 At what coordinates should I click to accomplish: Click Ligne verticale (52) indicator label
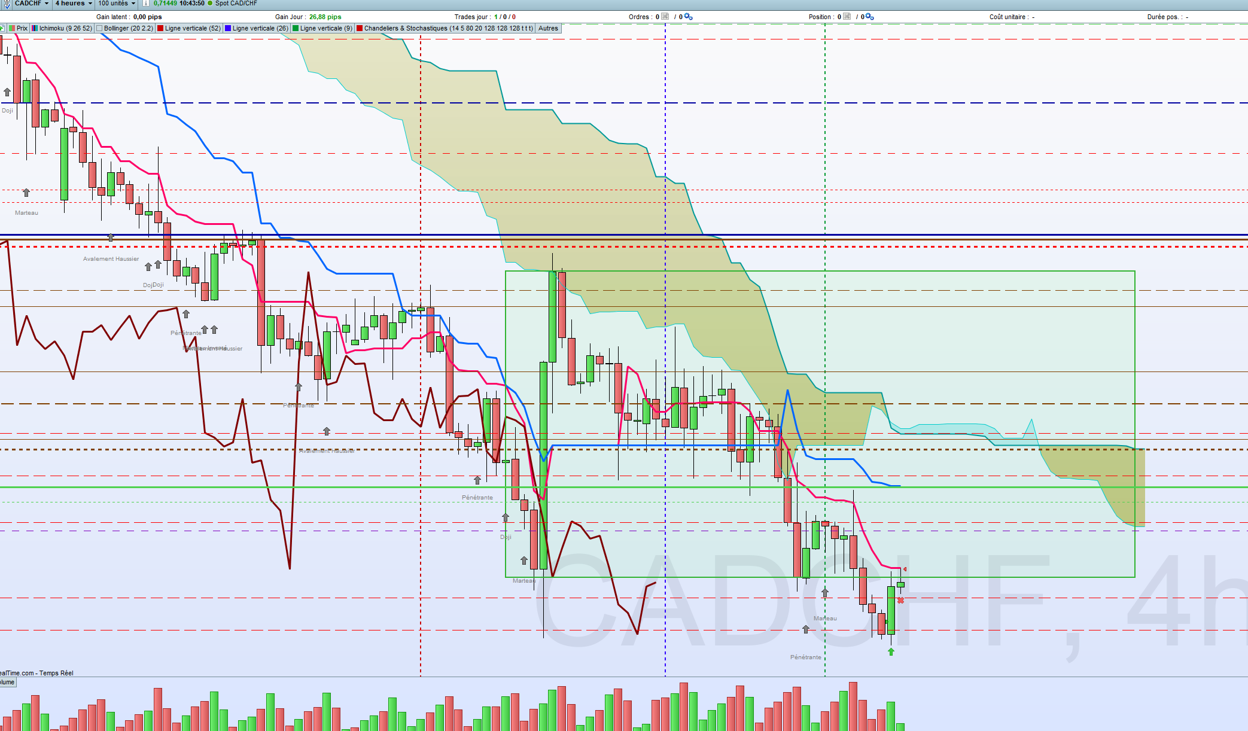(x=193, y=28)
